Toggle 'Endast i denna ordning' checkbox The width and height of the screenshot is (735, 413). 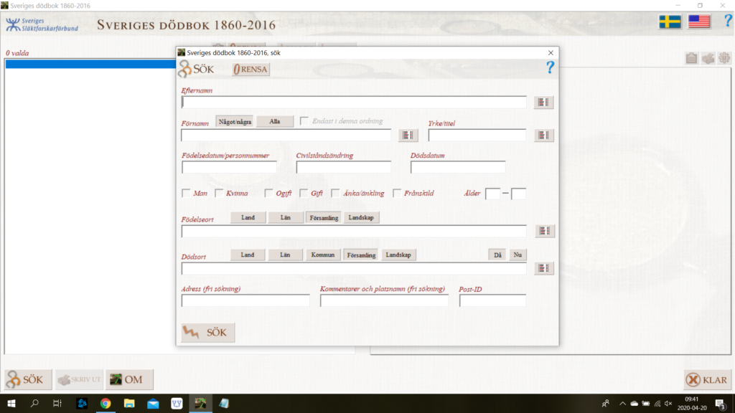304,121
